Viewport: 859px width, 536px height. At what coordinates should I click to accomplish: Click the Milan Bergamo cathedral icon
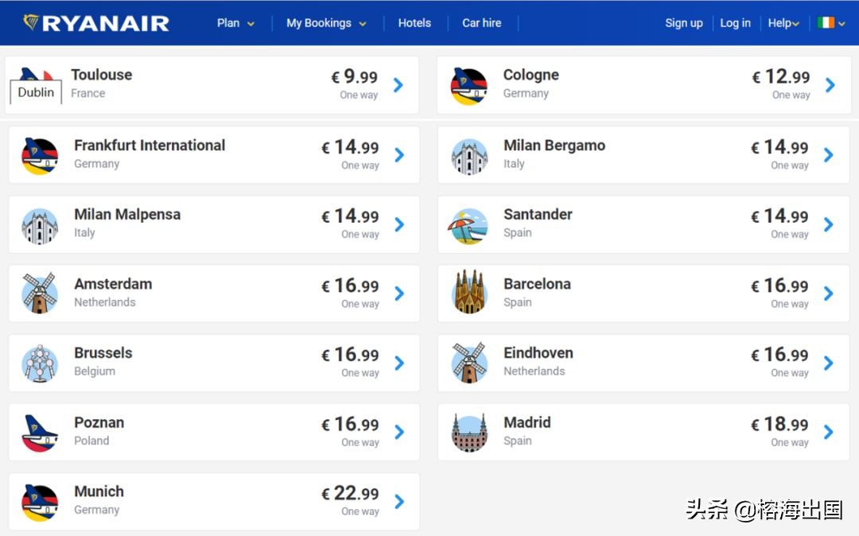[x=469, y=156]
